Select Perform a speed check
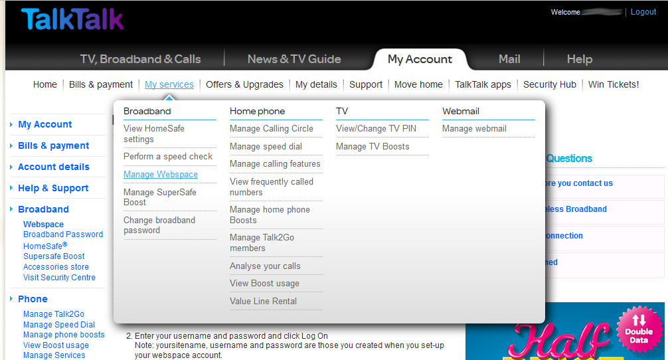This screenshot has width=668, height=360. click(x=168, y=156)
